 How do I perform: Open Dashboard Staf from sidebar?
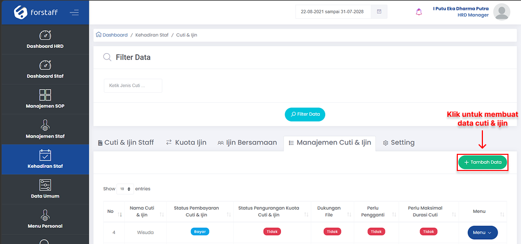click(x=45, y=69)
